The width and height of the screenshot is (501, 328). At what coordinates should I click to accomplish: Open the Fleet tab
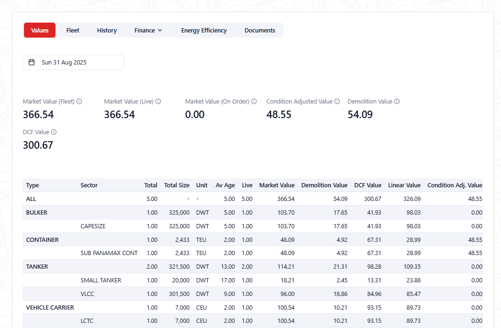click(73, 31)
